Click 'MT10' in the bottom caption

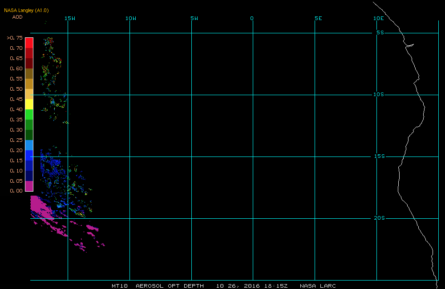[x=119, y=286]
